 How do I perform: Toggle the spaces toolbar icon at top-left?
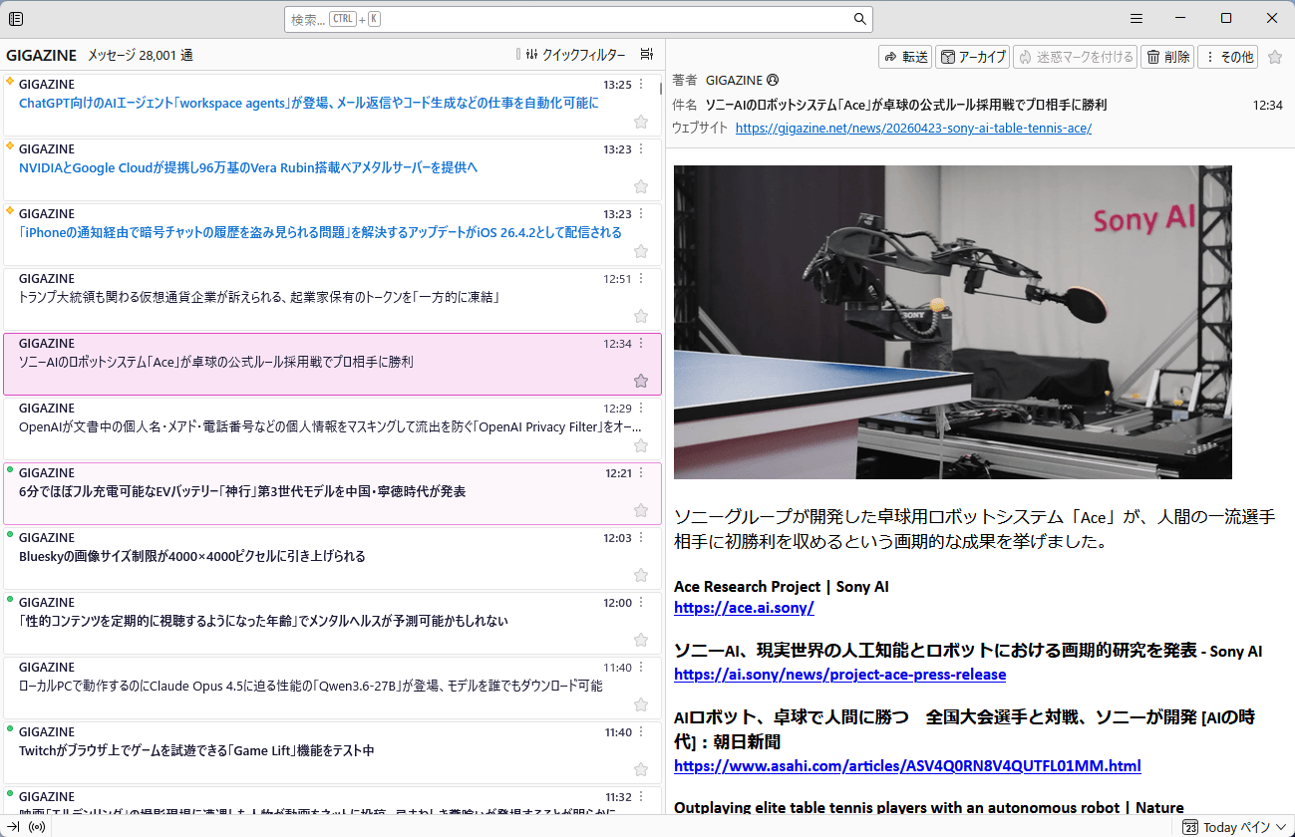click(16, 19)
